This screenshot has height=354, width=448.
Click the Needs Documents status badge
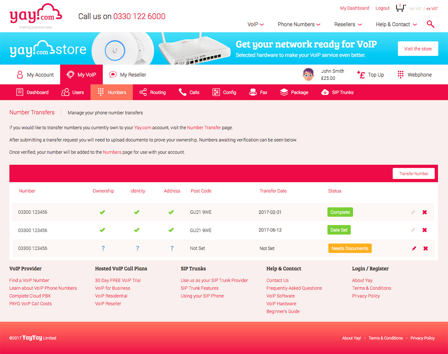(x=350, y=248)
